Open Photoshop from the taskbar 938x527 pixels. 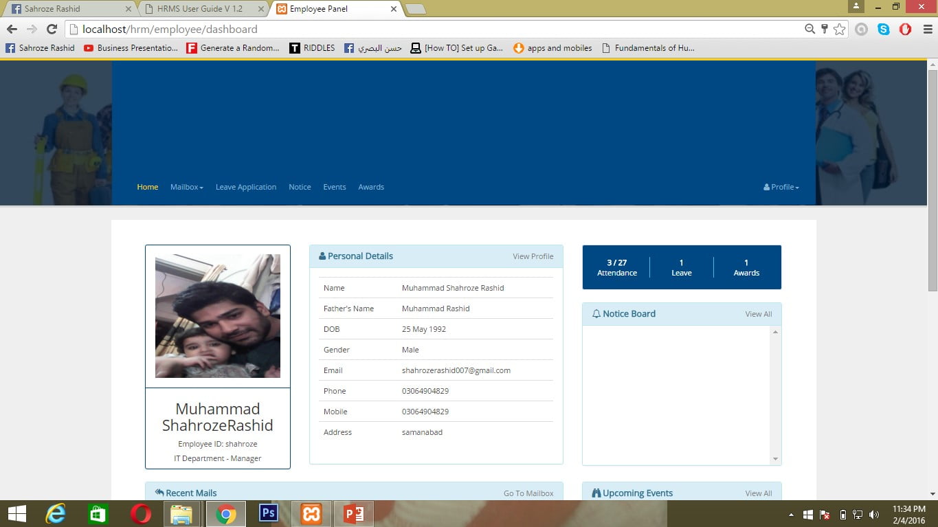coord(268,513)
